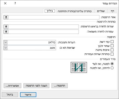The height and width of the screenshot is (99, 119).
Task: Check the draft quality (איכות טיוטה) option
Action: click(x=112, y=50)
